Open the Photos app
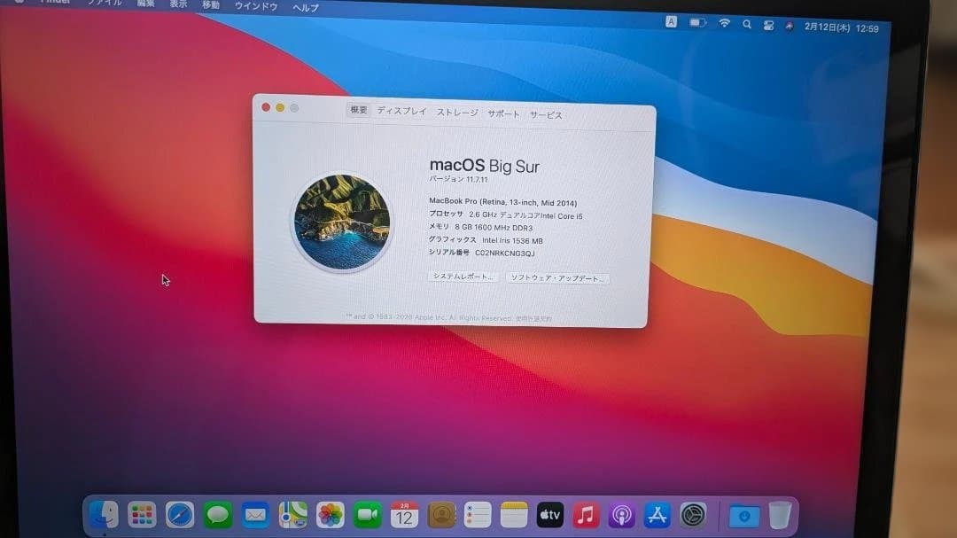Image resolution: width=957 pixels, height=538 pixels. (x=331, y=515)
